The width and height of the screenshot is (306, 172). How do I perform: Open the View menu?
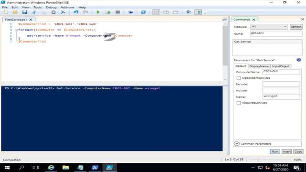[x=25, y=7]
